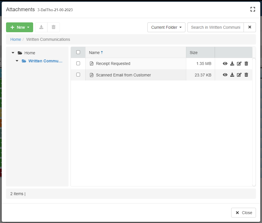
Task: Go to Home breadcrumb link
Action: (16, 39)
